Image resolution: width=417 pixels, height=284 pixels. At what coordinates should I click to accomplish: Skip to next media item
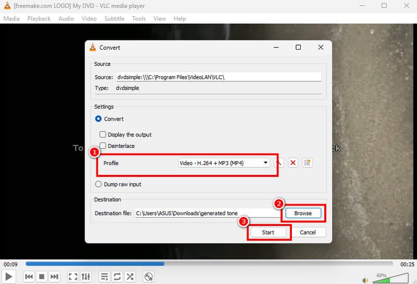[54, 277]
